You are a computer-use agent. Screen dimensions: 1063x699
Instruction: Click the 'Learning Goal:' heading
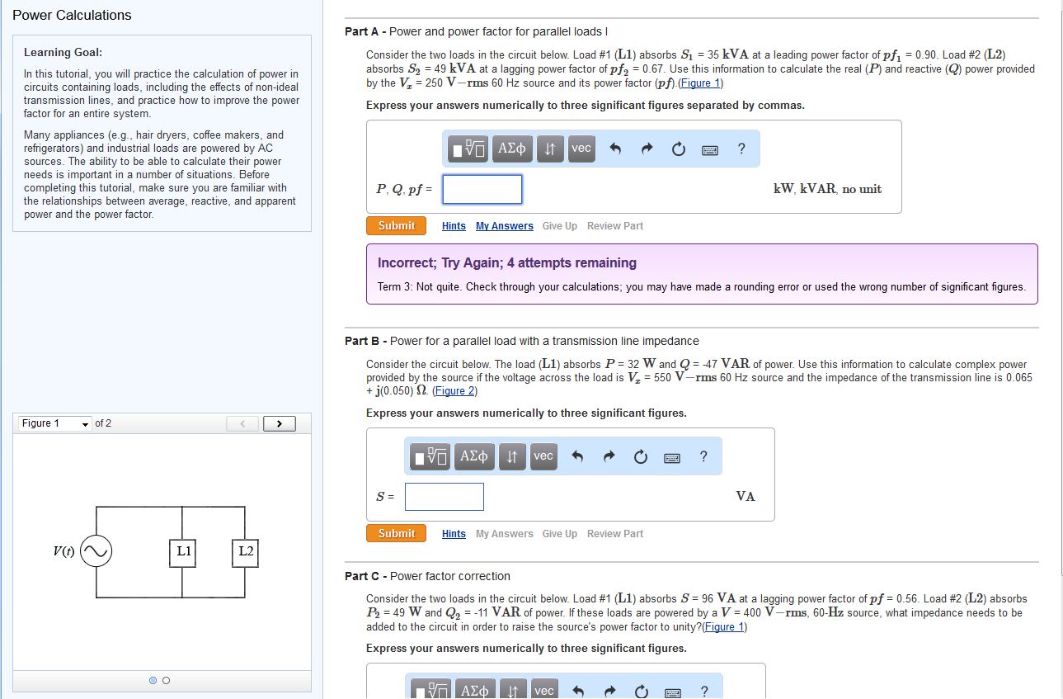point(63,52)
